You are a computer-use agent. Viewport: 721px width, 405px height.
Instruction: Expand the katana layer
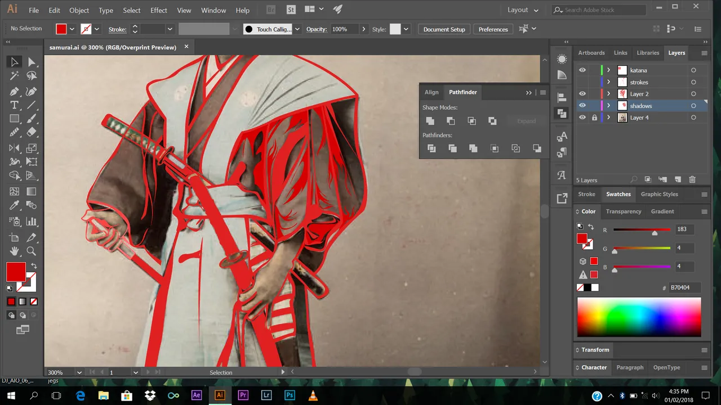point(608,70)
